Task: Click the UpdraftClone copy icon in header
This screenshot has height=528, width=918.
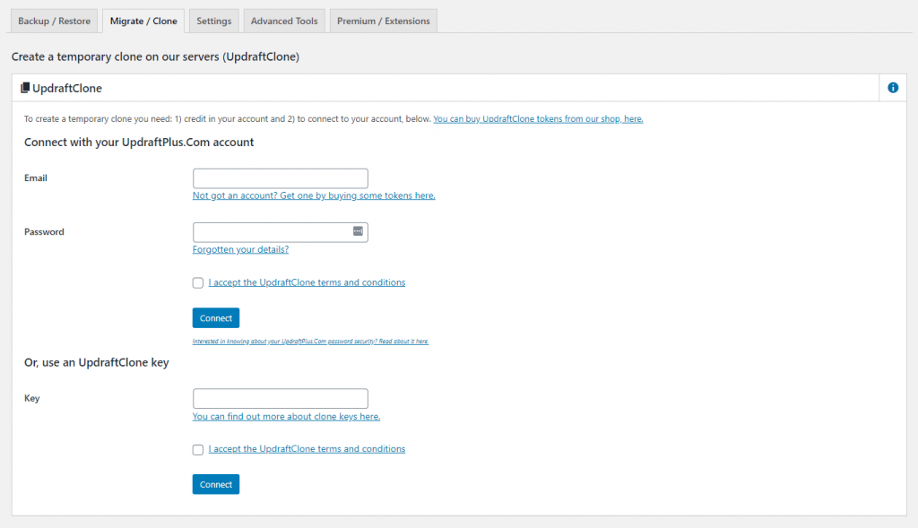Action: [x=25, y=88]
